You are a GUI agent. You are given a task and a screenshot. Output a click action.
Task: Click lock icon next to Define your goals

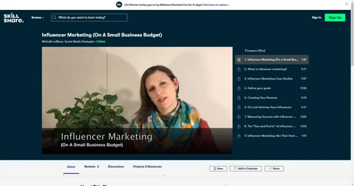pyautogui.click(x=239, y=88)
